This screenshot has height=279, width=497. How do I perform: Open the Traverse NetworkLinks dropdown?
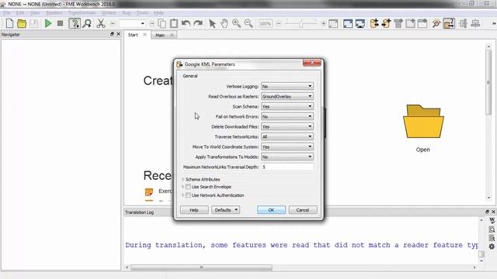click(287, 136)
